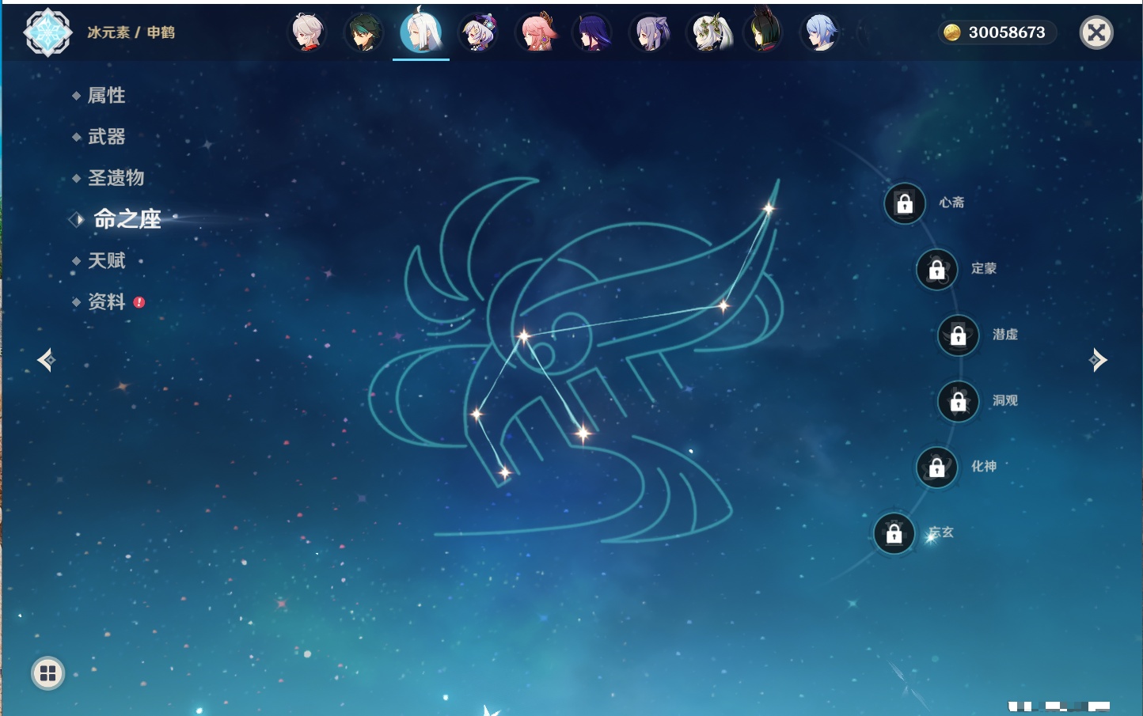Pick Keqing's portrait in the top bar
This screenshot has height=716, width=1143.
(650, 32)
